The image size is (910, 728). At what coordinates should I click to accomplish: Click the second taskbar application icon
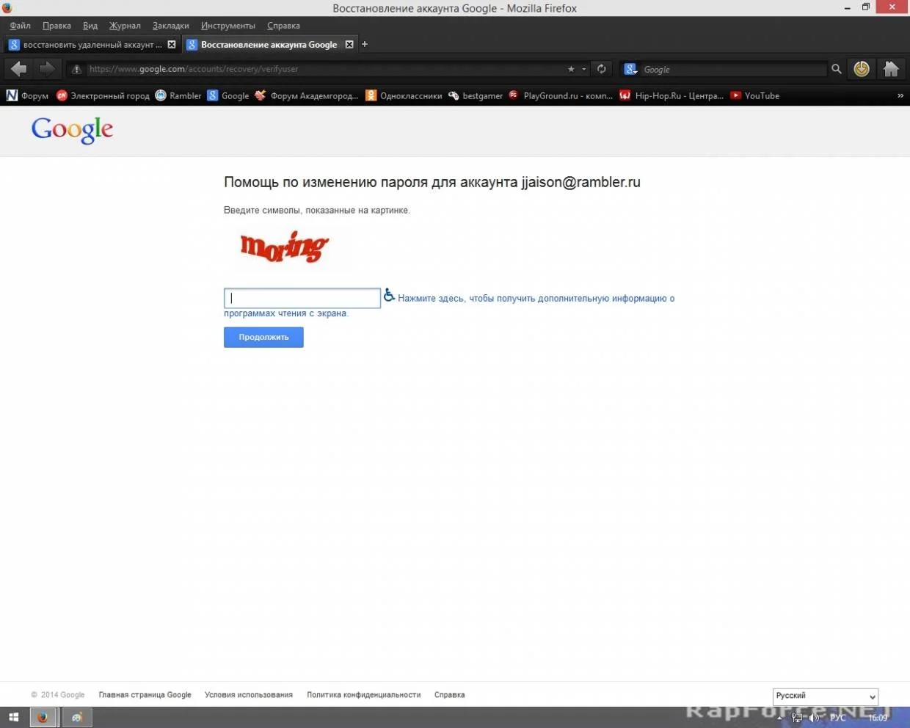click(77, 718)
